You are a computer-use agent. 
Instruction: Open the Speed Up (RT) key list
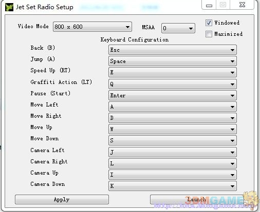[x=173, y=73]
